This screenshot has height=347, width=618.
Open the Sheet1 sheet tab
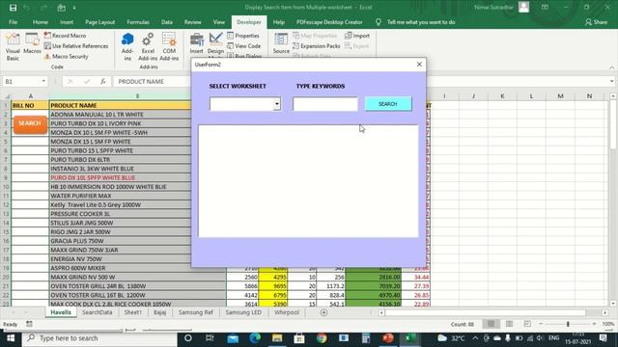[133, 312]
